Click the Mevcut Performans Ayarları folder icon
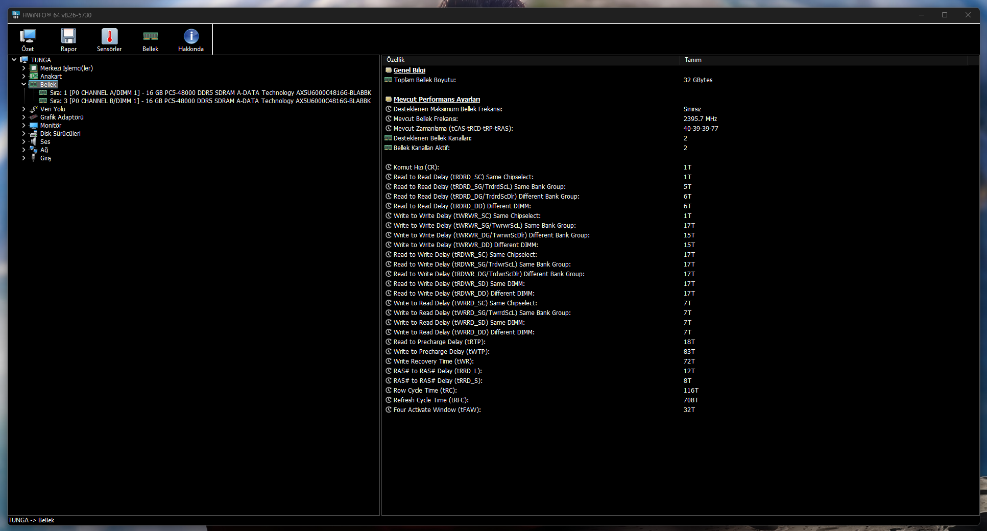The width and height of the screenshot is (987, 531). (389, 99)
